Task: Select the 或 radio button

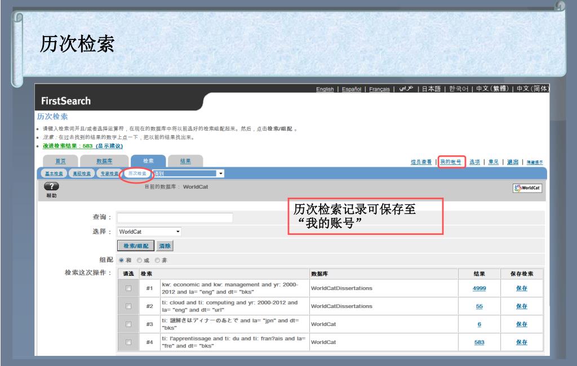Action: point(139,260)
